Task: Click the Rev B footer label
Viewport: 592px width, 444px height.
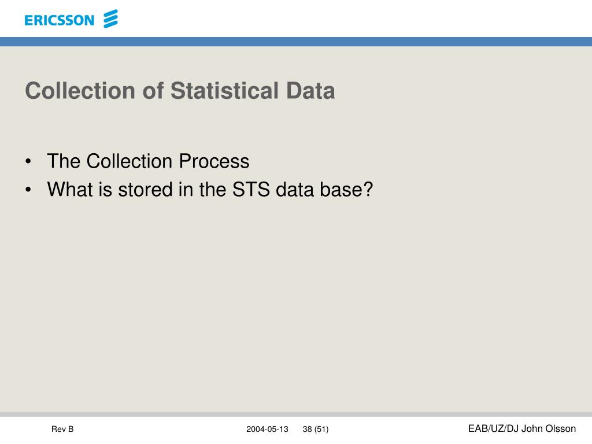Action: (x=62, y=429)
